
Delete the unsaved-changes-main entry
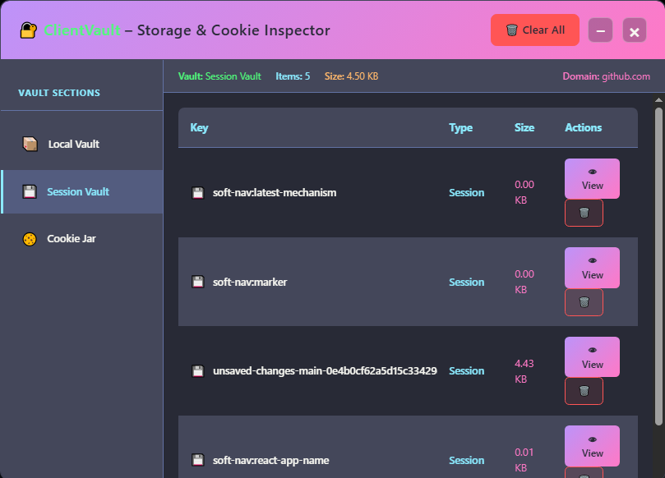(584, 391)
